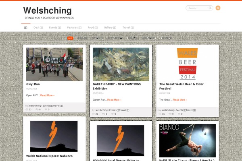The image size is (242, 161).
Task: Filter posts by EVENTS category
Action: click(x=98, y=38)
